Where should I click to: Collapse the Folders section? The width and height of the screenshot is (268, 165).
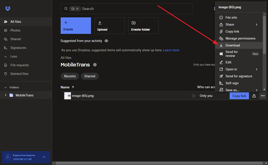click(6, 87)
